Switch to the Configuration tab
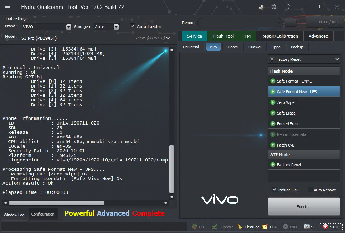 pos(43,214)
